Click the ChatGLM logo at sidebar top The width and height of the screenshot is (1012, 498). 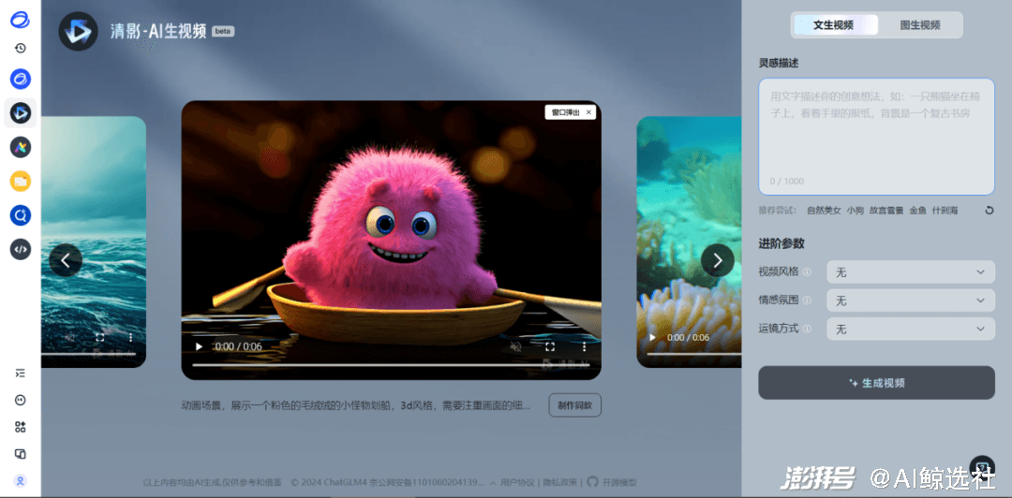[20, 20]
